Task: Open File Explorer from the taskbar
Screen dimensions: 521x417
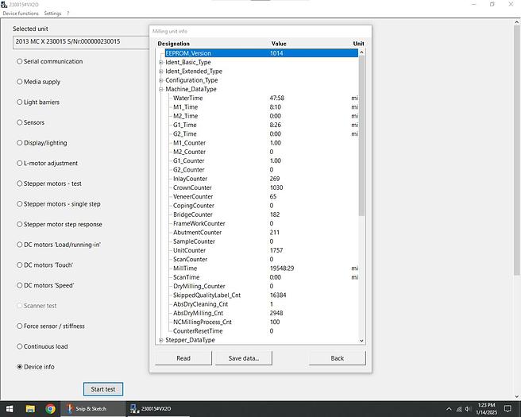Action: click(30, 409)
